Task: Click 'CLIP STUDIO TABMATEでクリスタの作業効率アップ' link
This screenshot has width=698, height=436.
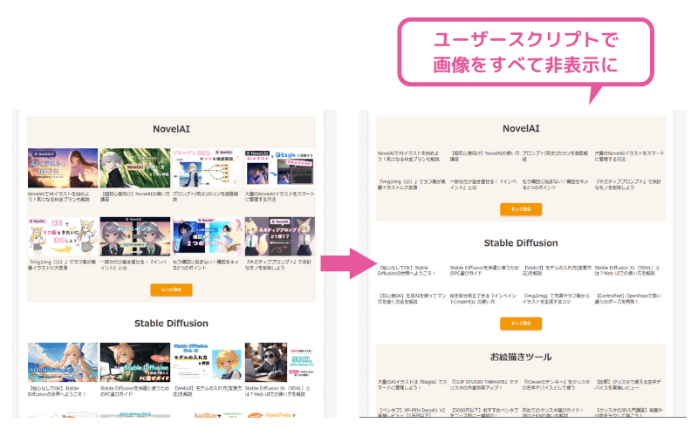Action: click(484, 385)
